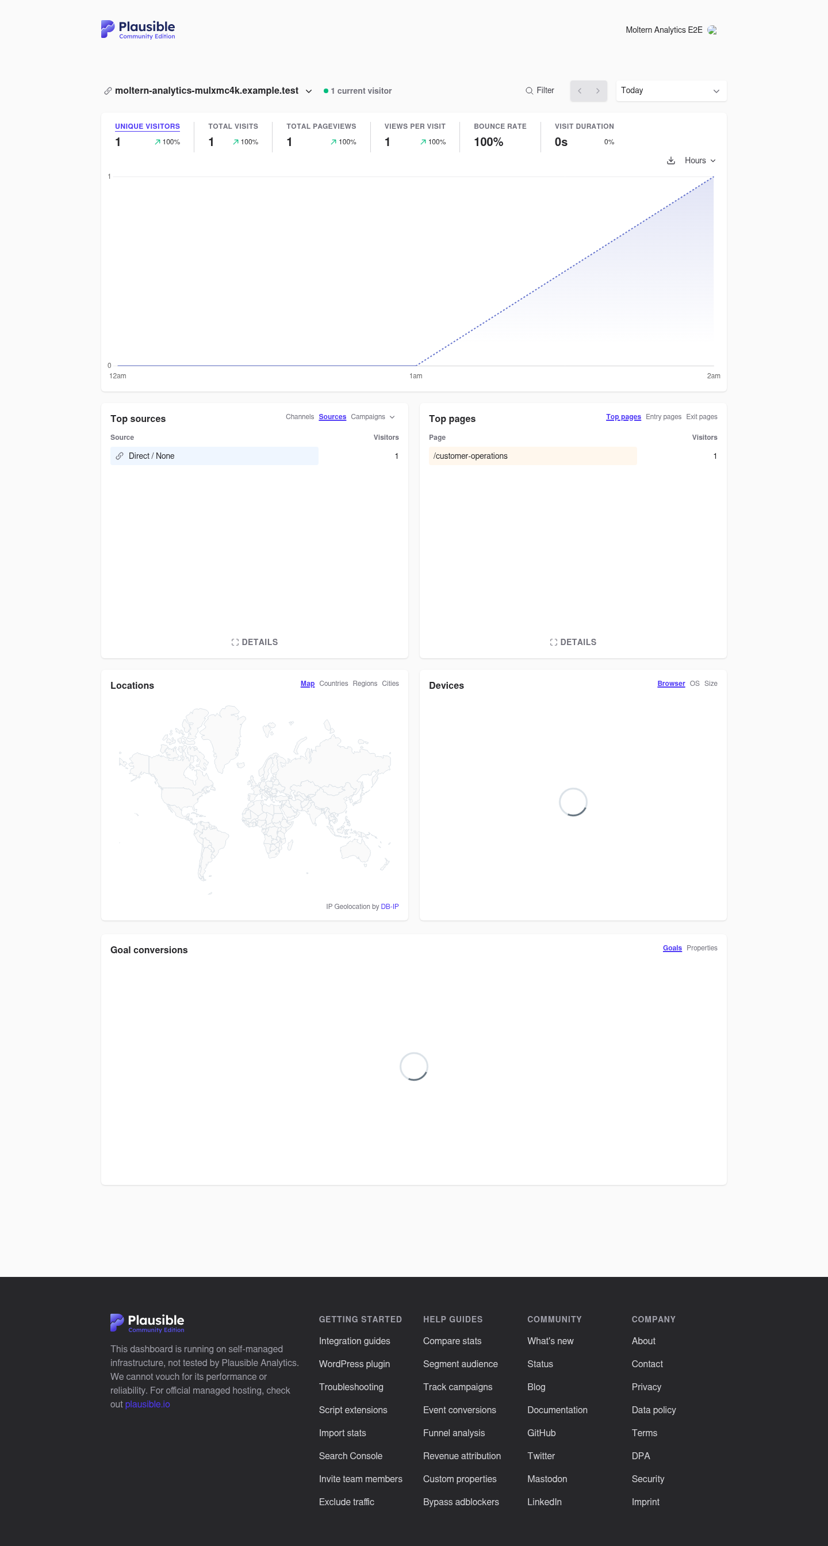
Task: Select the Views Per Visit metric
Action: (415, 136)
